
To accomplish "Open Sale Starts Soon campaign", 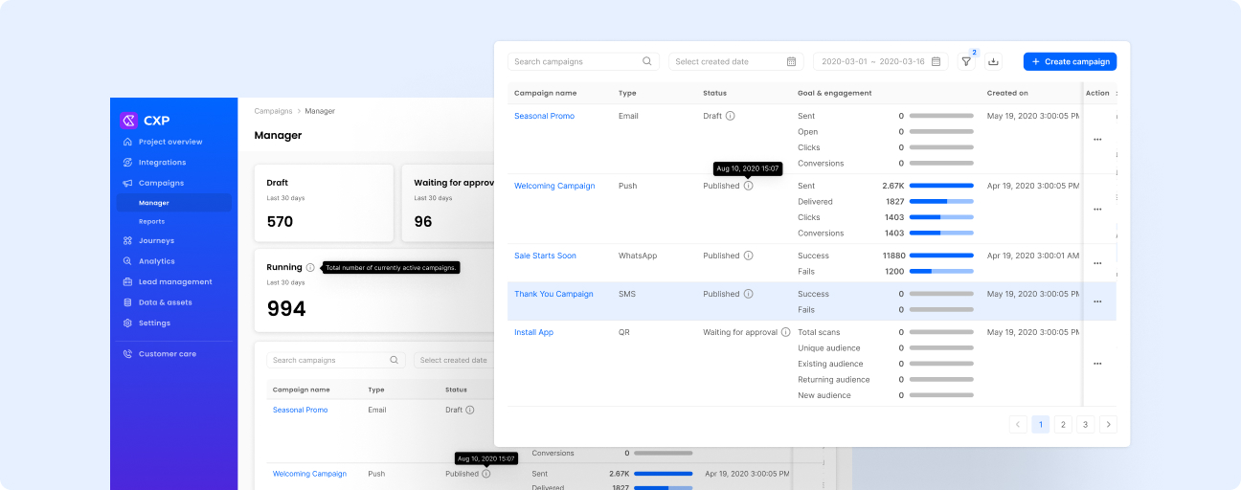I will click(545, 256).
